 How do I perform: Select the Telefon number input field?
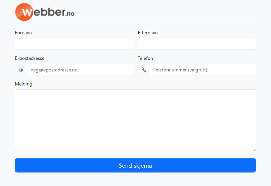203,70
